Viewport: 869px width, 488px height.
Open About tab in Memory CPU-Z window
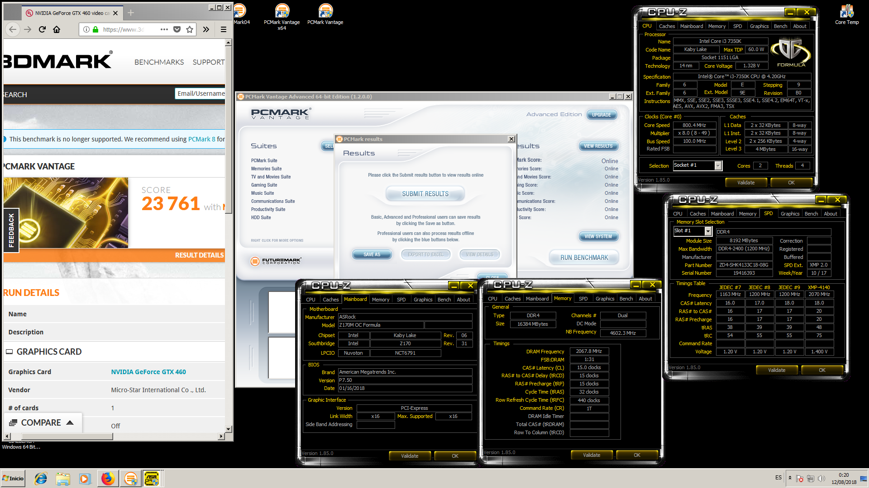coord(645,299)
